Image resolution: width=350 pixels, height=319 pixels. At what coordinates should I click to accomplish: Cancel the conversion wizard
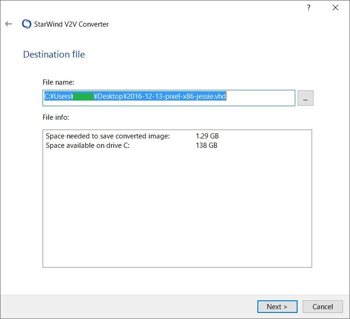[322, 306]
